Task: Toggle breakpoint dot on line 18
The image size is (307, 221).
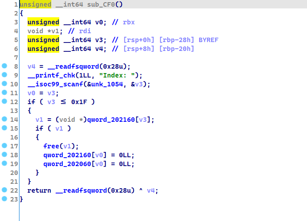Action: point(4,155)
